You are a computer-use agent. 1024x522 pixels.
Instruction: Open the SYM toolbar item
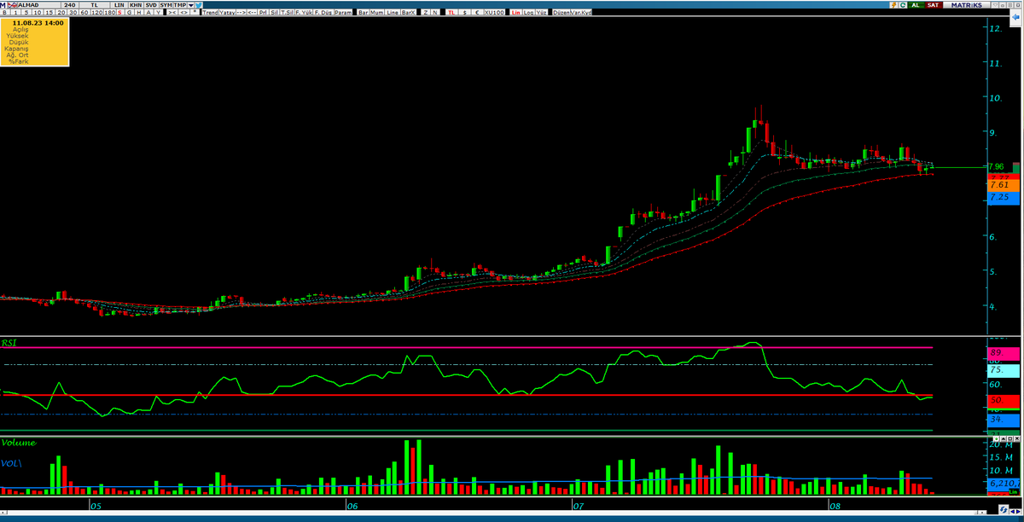(166, 4)
